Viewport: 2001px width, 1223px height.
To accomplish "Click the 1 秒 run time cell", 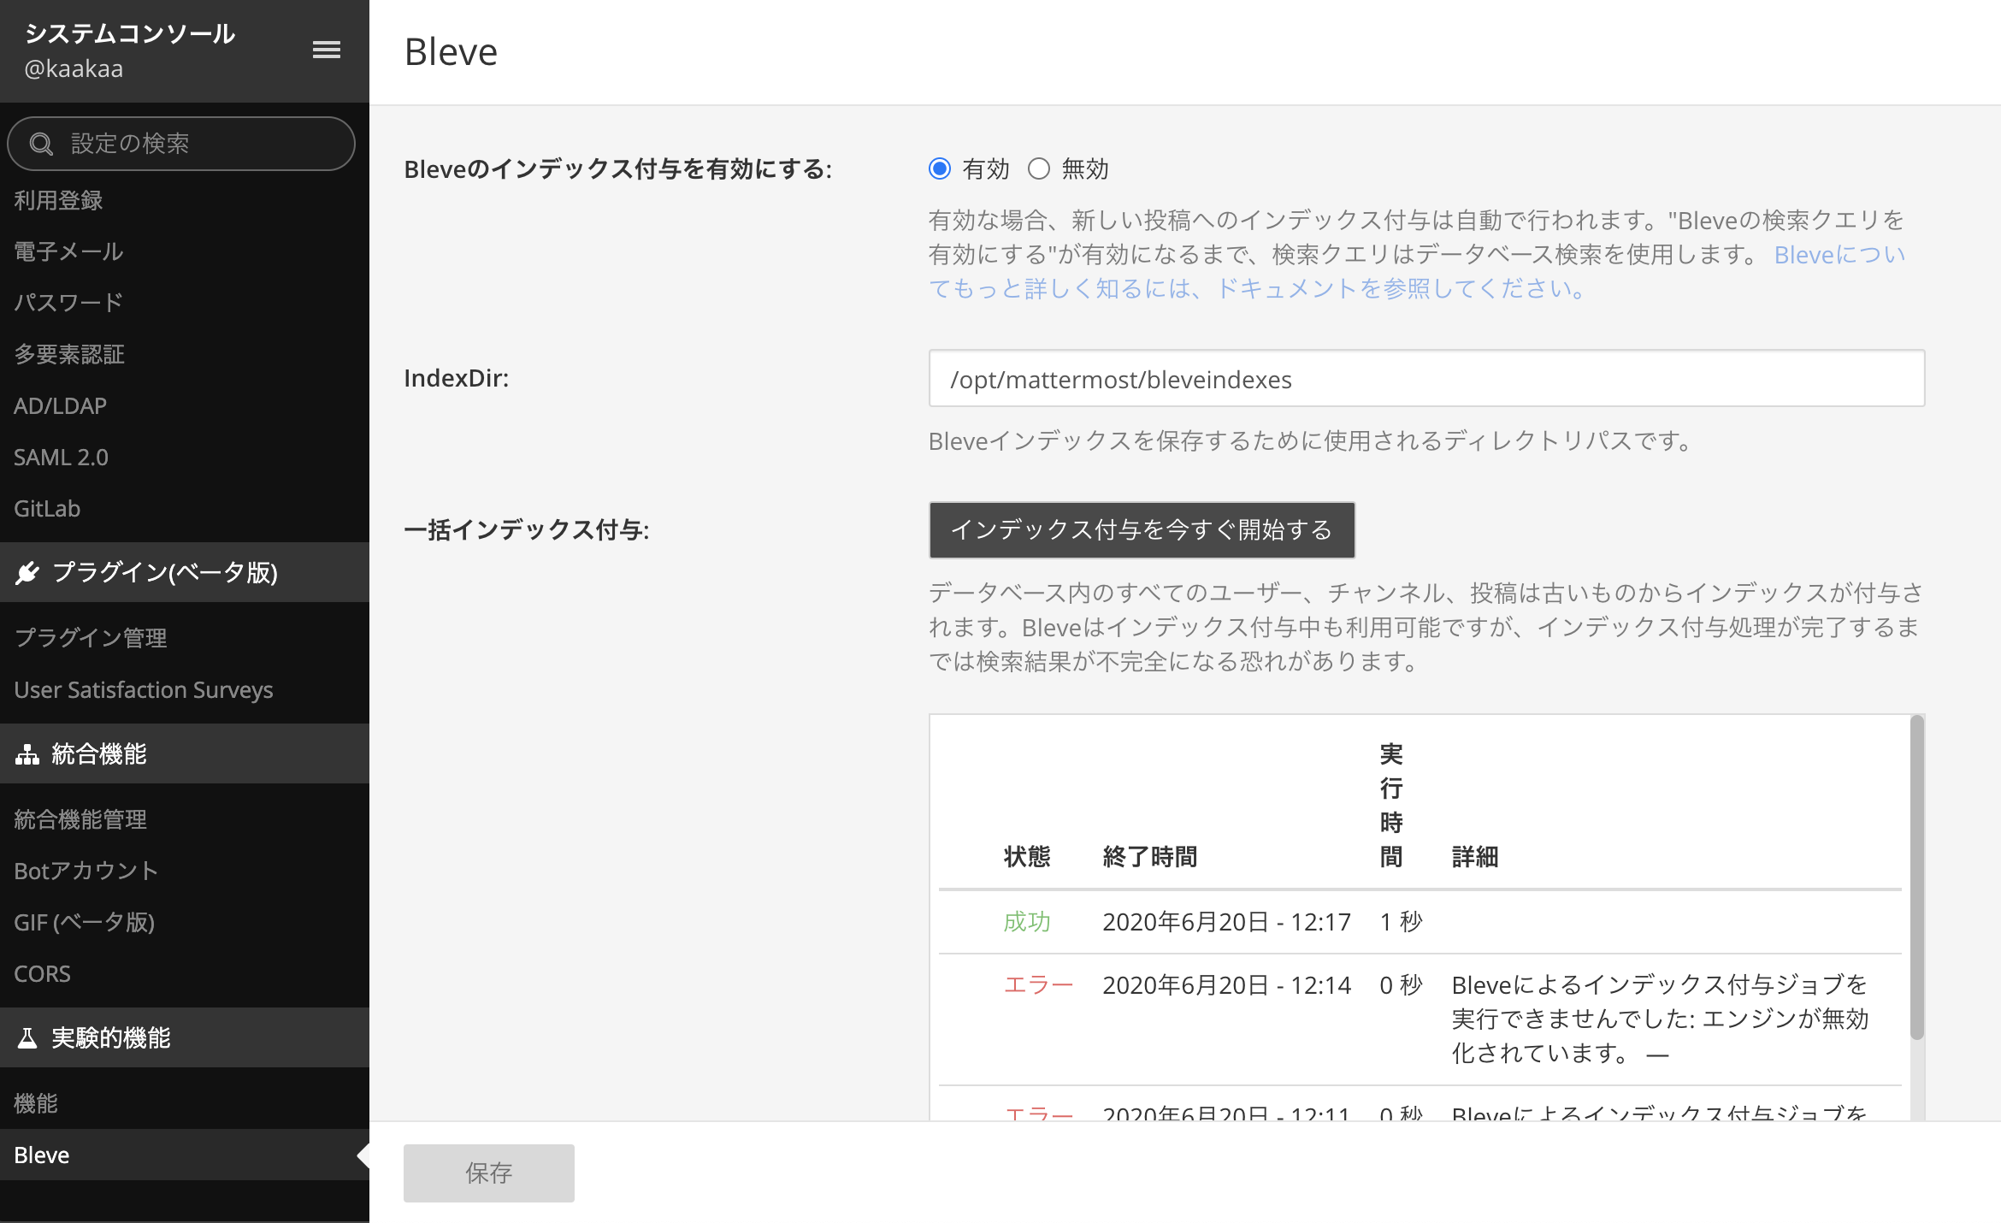I will [1401, 921].
